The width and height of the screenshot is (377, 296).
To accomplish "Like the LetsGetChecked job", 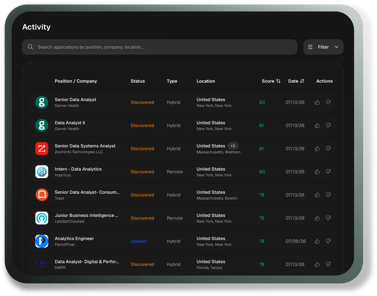I will point(317,218).
